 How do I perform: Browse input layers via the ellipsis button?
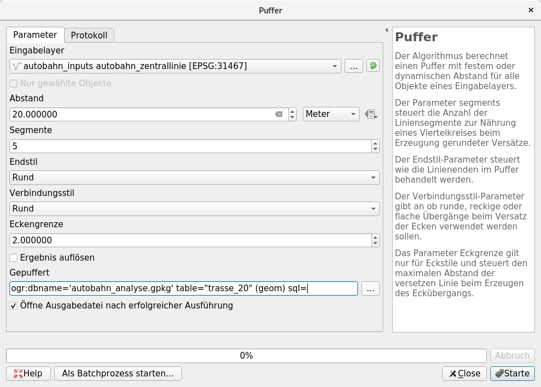[x=354, y=66]
